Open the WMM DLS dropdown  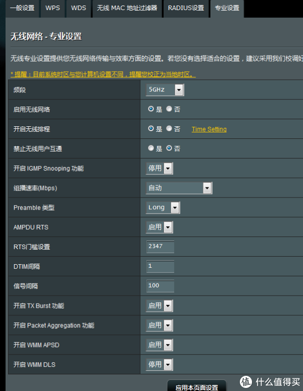(x=160, y=364)
